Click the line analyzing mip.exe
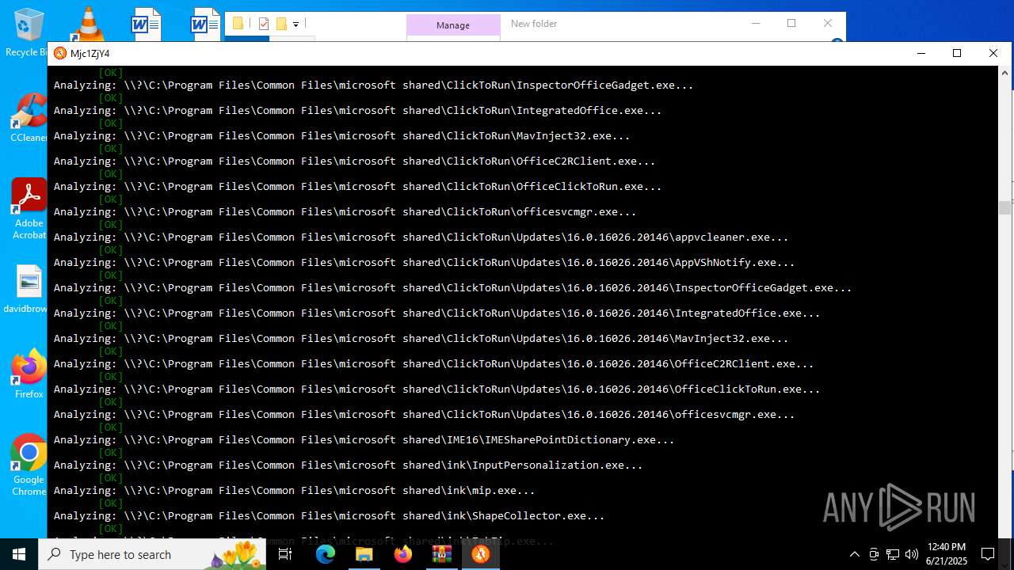The width and height of the screenshot is (1014, 570). 294,491
